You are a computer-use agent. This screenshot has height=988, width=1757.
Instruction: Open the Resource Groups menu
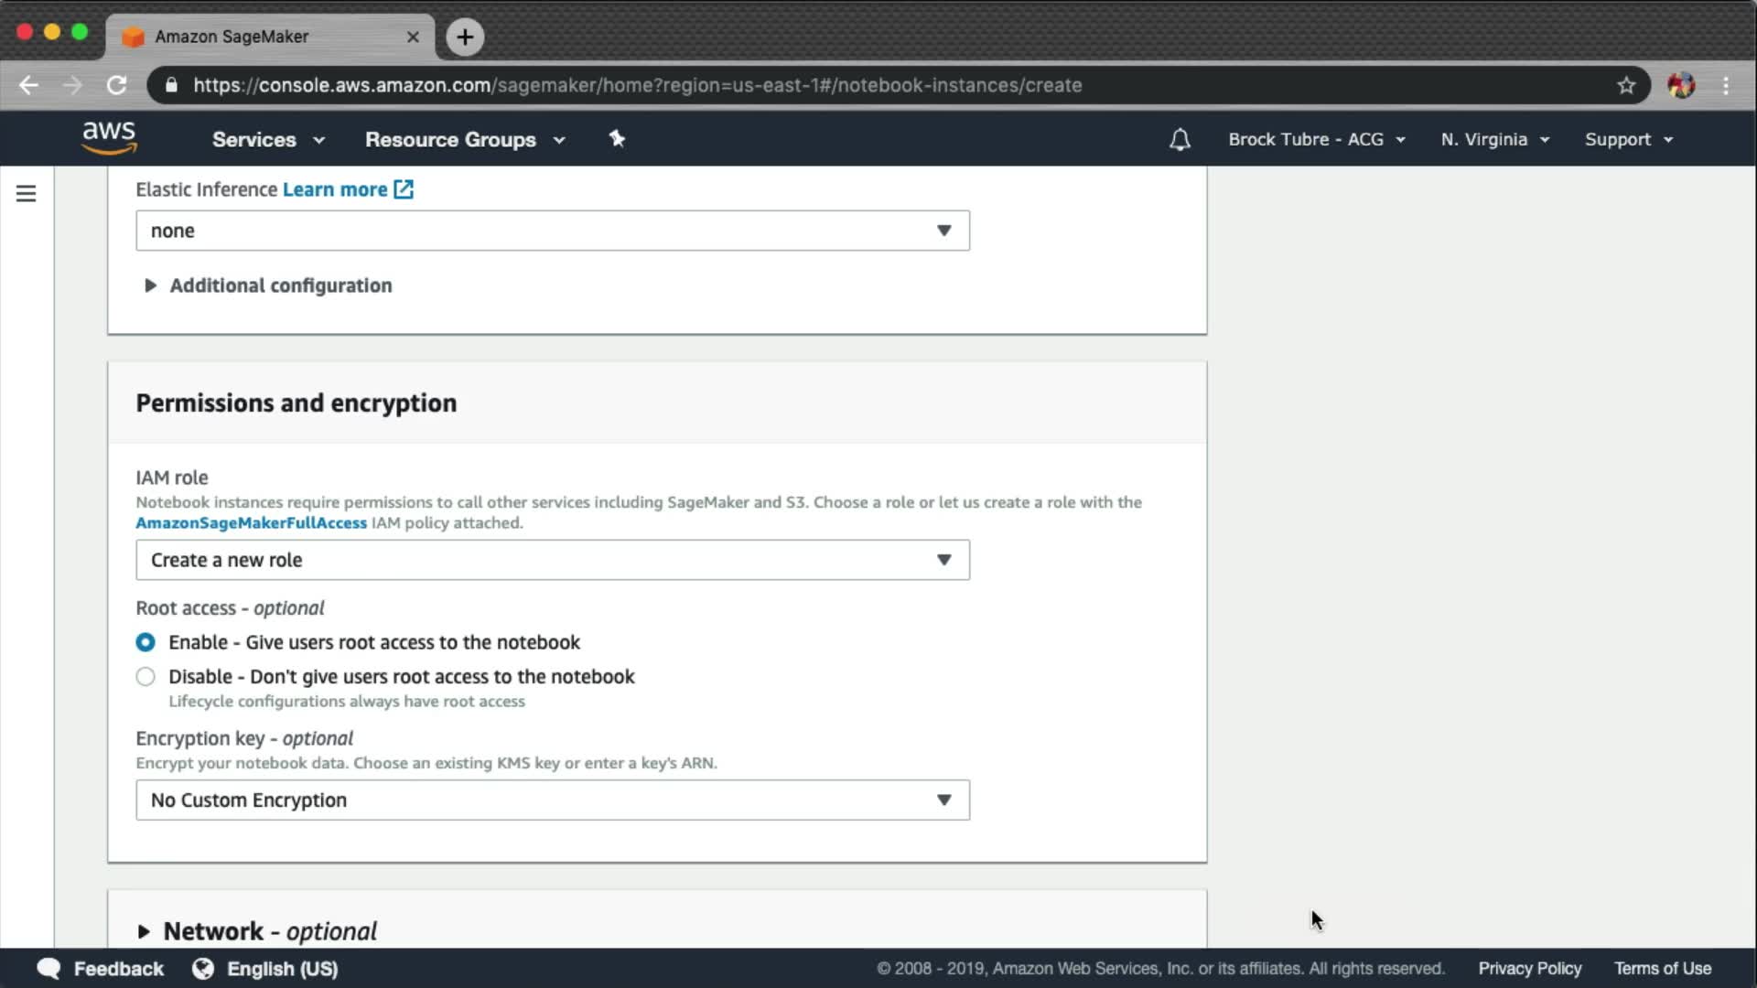point(464,139)
